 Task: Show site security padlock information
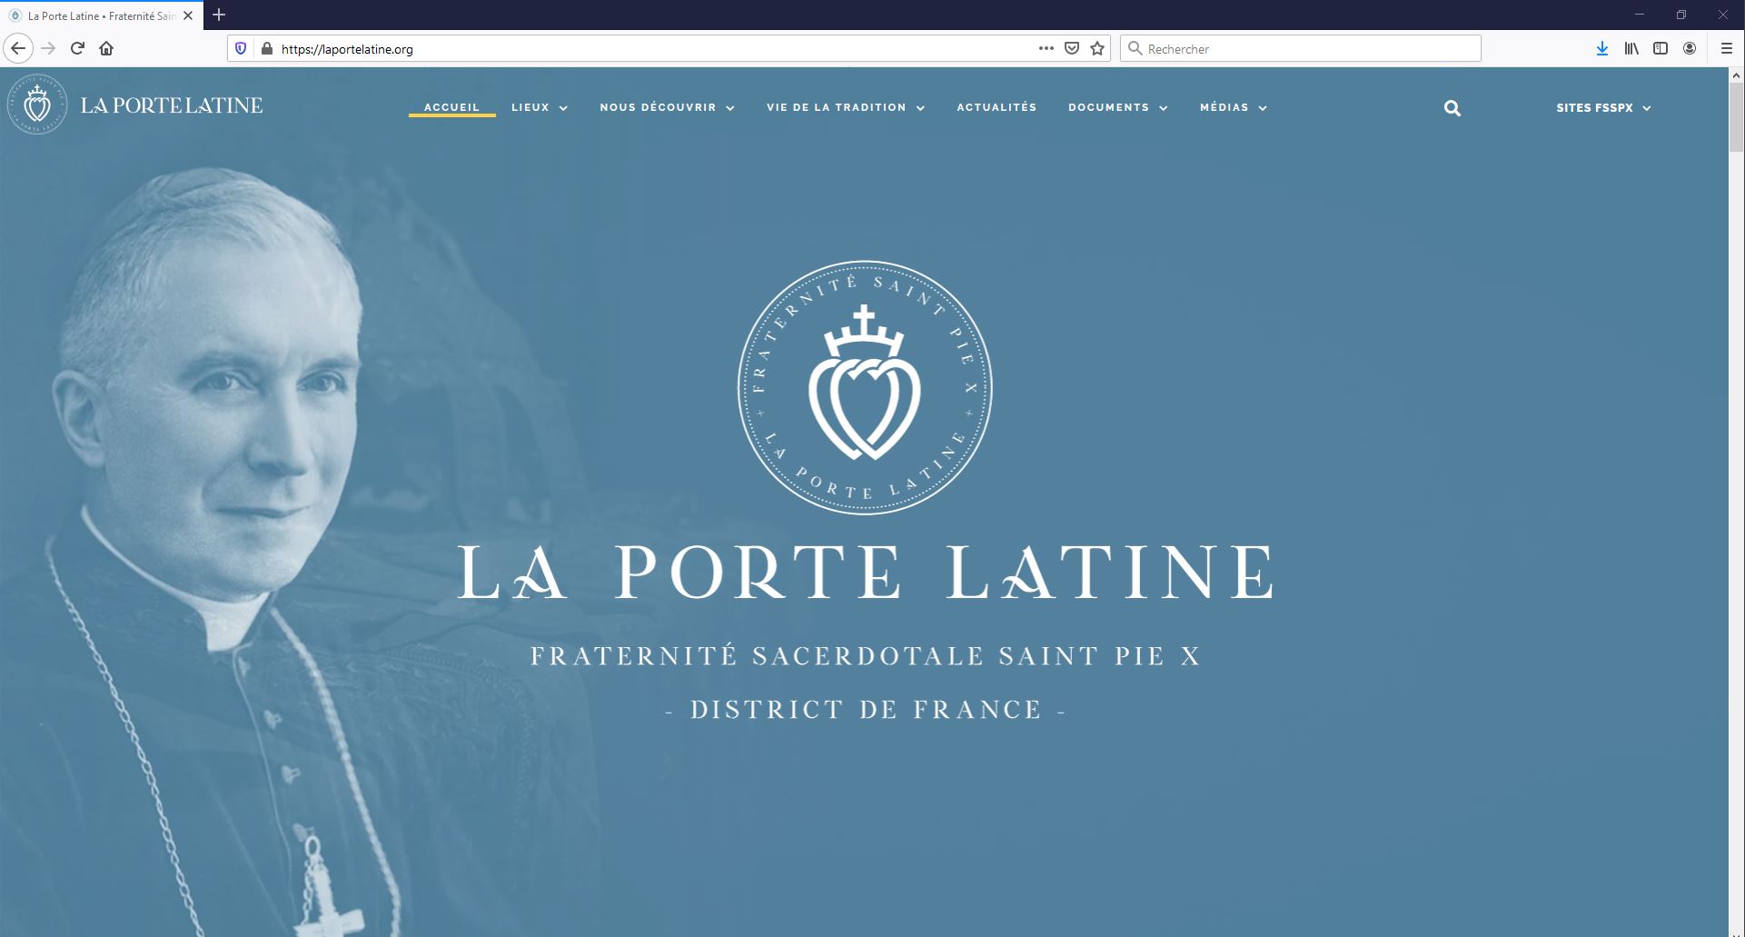pyautogui.click(x=266, y=48)
